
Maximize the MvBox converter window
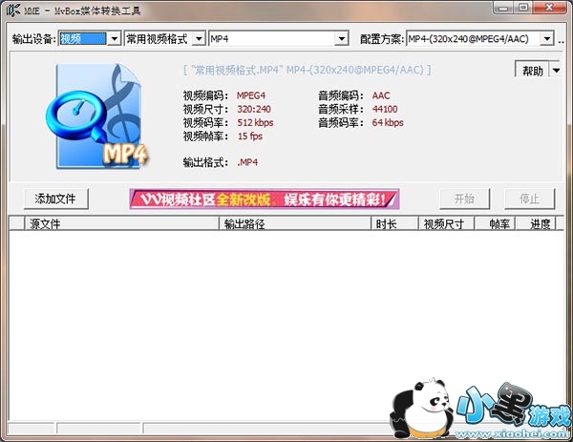(x=523, y=8)
